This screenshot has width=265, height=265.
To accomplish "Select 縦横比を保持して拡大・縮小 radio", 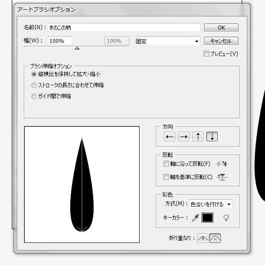I will pyautogui.click(x=34, y=74).
